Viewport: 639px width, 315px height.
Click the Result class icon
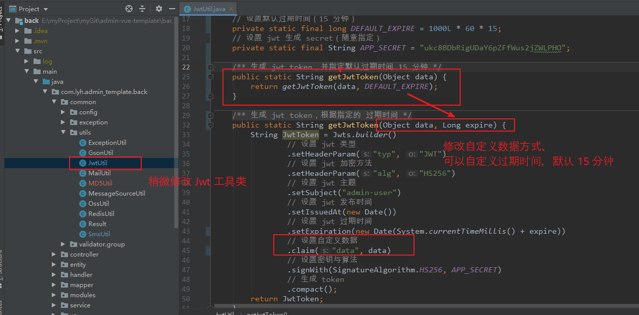[x=83, y=224]
